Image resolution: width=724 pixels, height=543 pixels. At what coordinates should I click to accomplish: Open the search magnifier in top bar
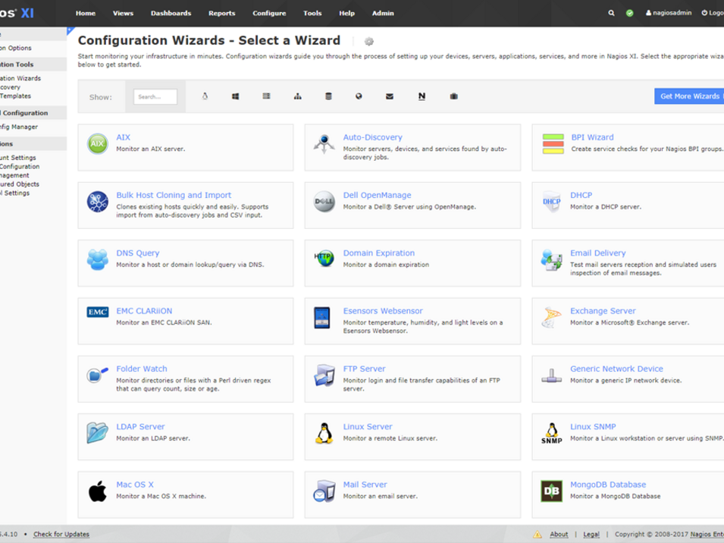611,13
